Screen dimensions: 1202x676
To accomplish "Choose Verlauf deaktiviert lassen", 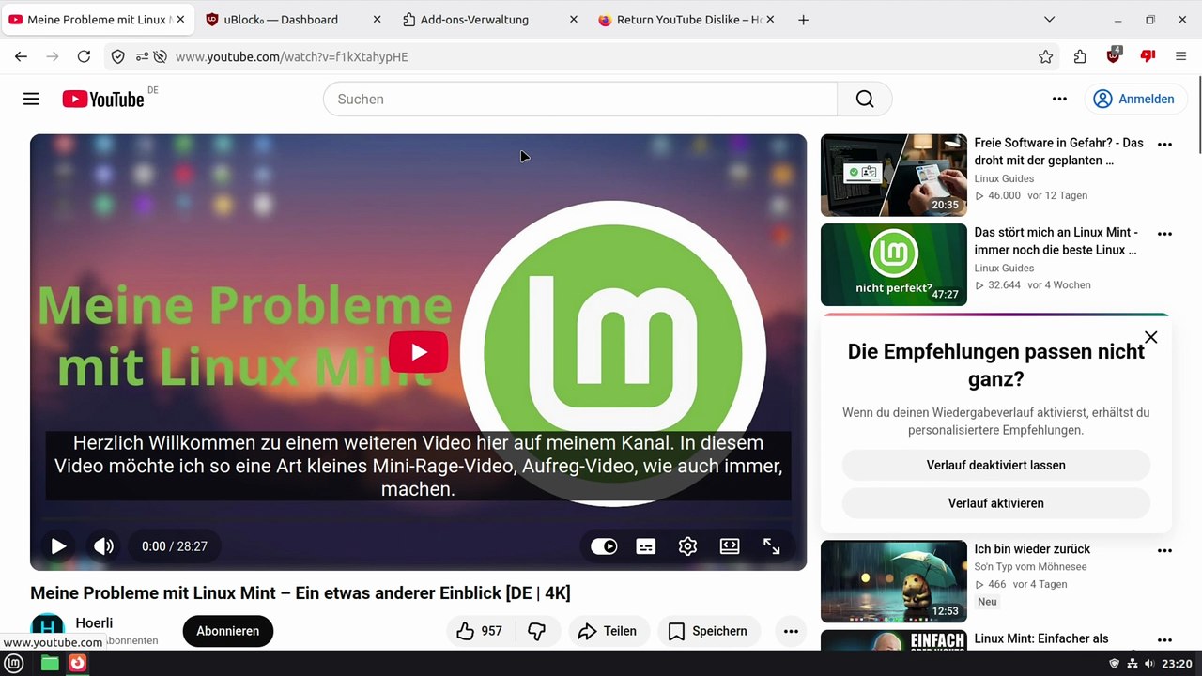I will (995, 465).
